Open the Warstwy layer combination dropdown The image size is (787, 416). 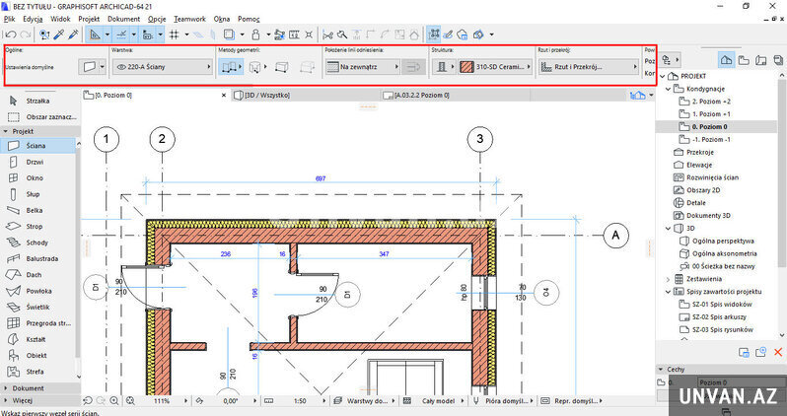366,401
